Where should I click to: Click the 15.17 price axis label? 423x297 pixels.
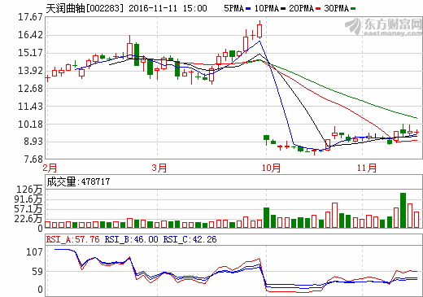(30, 53)
